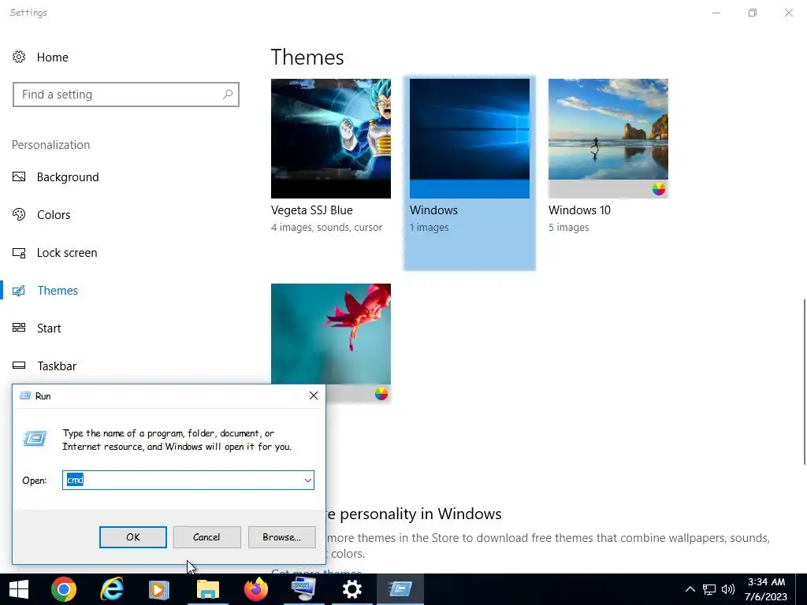The height and width of the screenshot is (605, 807).
Task: Click the Find a setting search box
Action: [x=126, y=95]
